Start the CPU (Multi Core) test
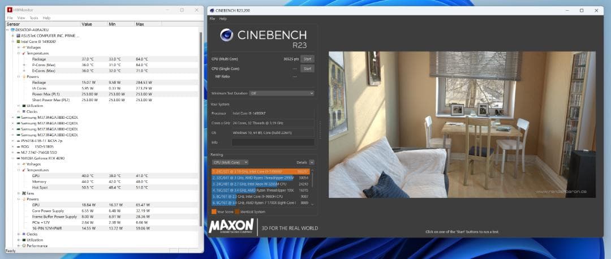The width and height of the screenshot is (611, 259). [x=307, y=59]
